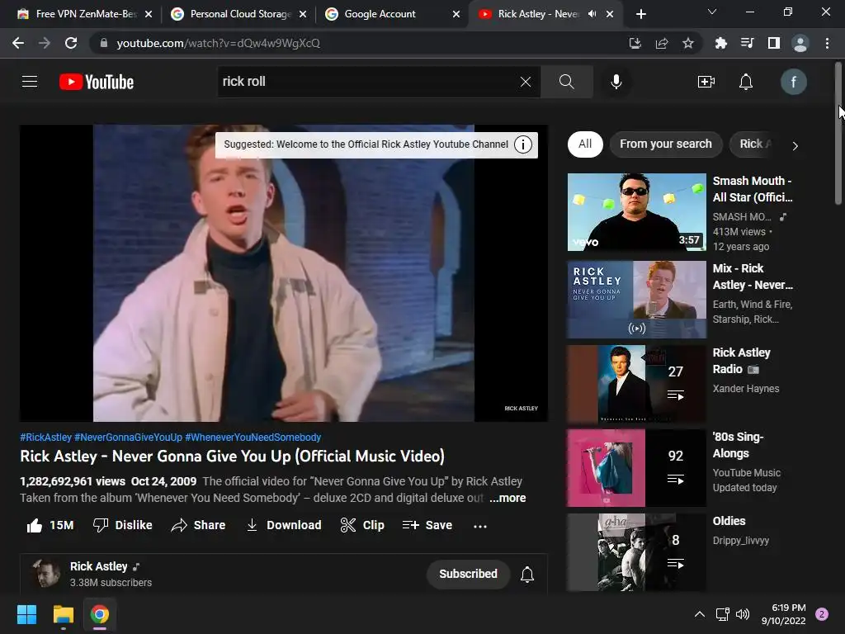Share the video
The width and height of the screenshot is (845, 634).
(x=198, y=525)
